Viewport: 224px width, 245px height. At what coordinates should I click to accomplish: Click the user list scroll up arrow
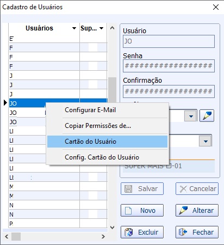[x=113, y=28]
